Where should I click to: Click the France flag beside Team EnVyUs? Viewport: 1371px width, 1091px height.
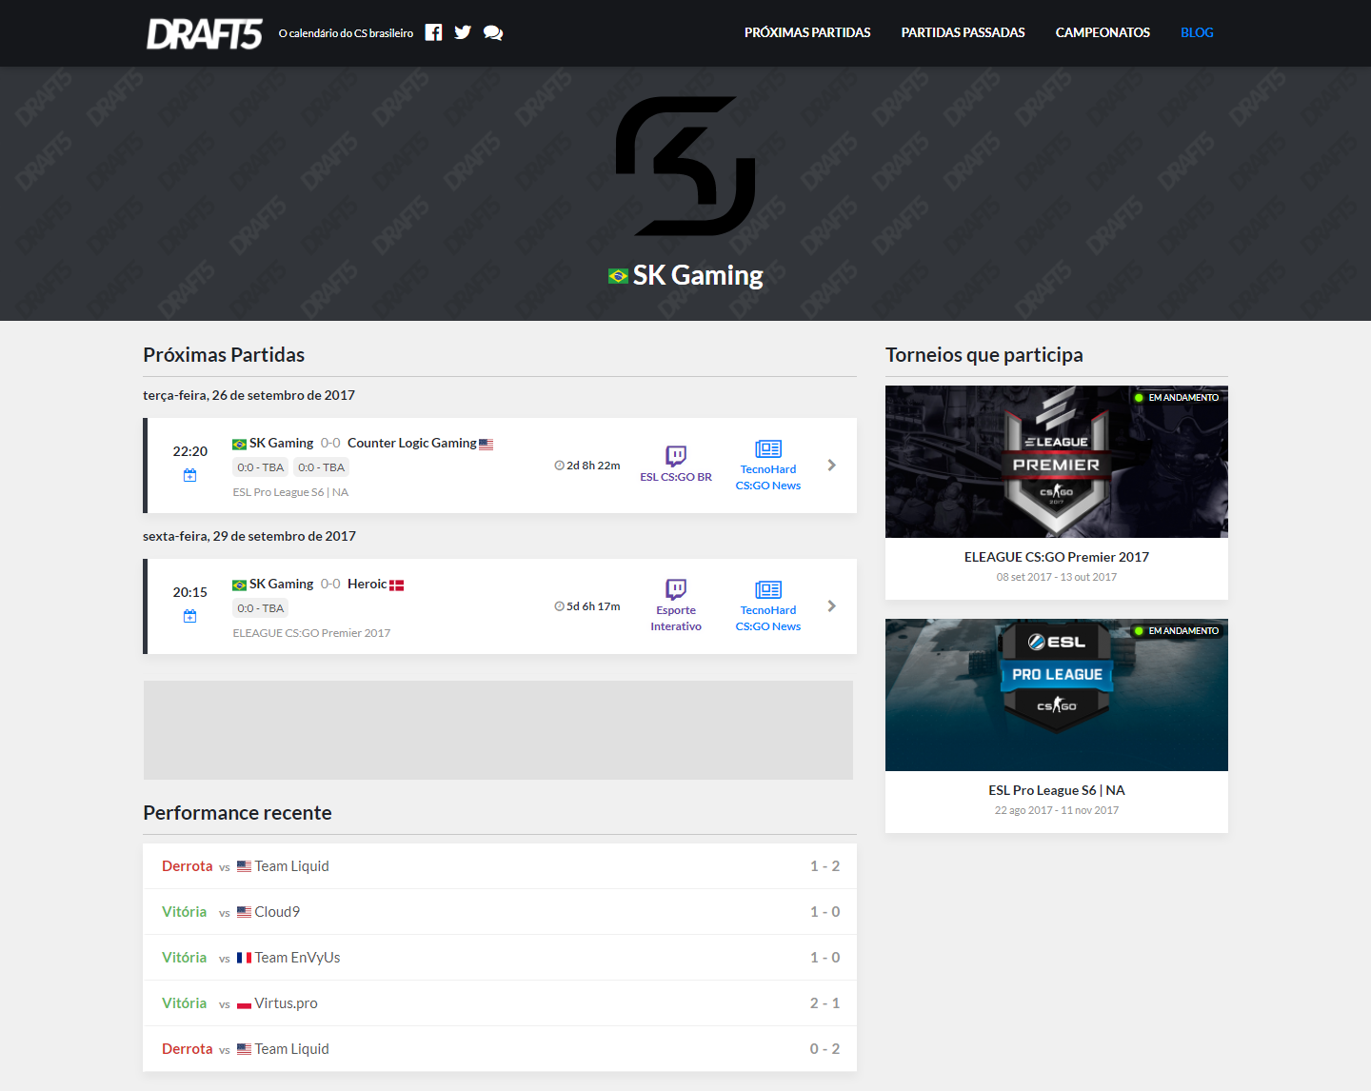tap(245, 958)
